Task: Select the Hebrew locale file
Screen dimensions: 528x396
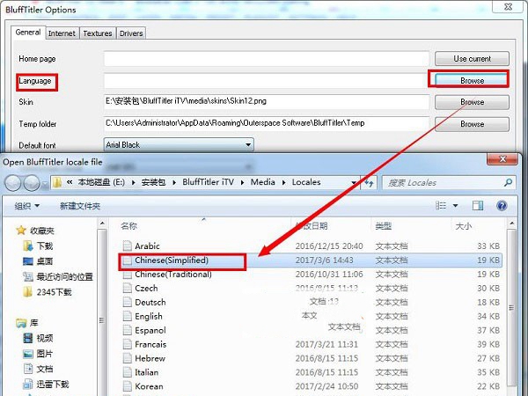Action: pyautogui.click(x=311, y=359)
